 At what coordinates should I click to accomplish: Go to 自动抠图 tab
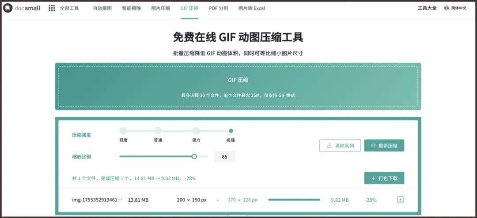click(102, 8)
